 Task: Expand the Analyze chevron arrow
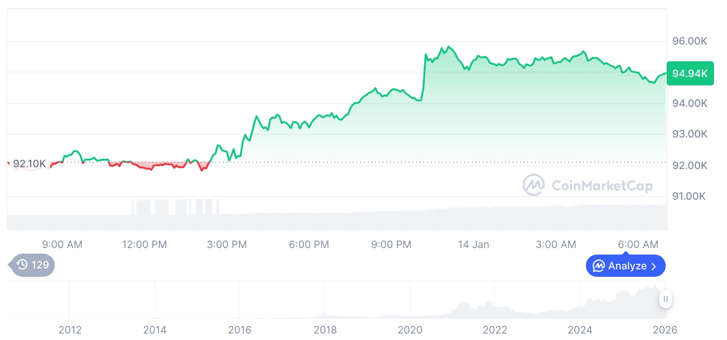tap(654, 266)
